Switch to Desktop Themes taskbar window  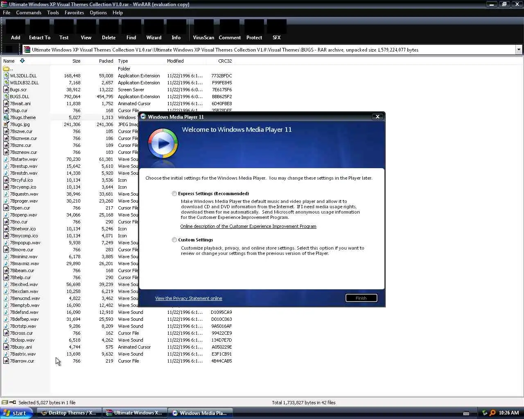(x=69, y=413)
